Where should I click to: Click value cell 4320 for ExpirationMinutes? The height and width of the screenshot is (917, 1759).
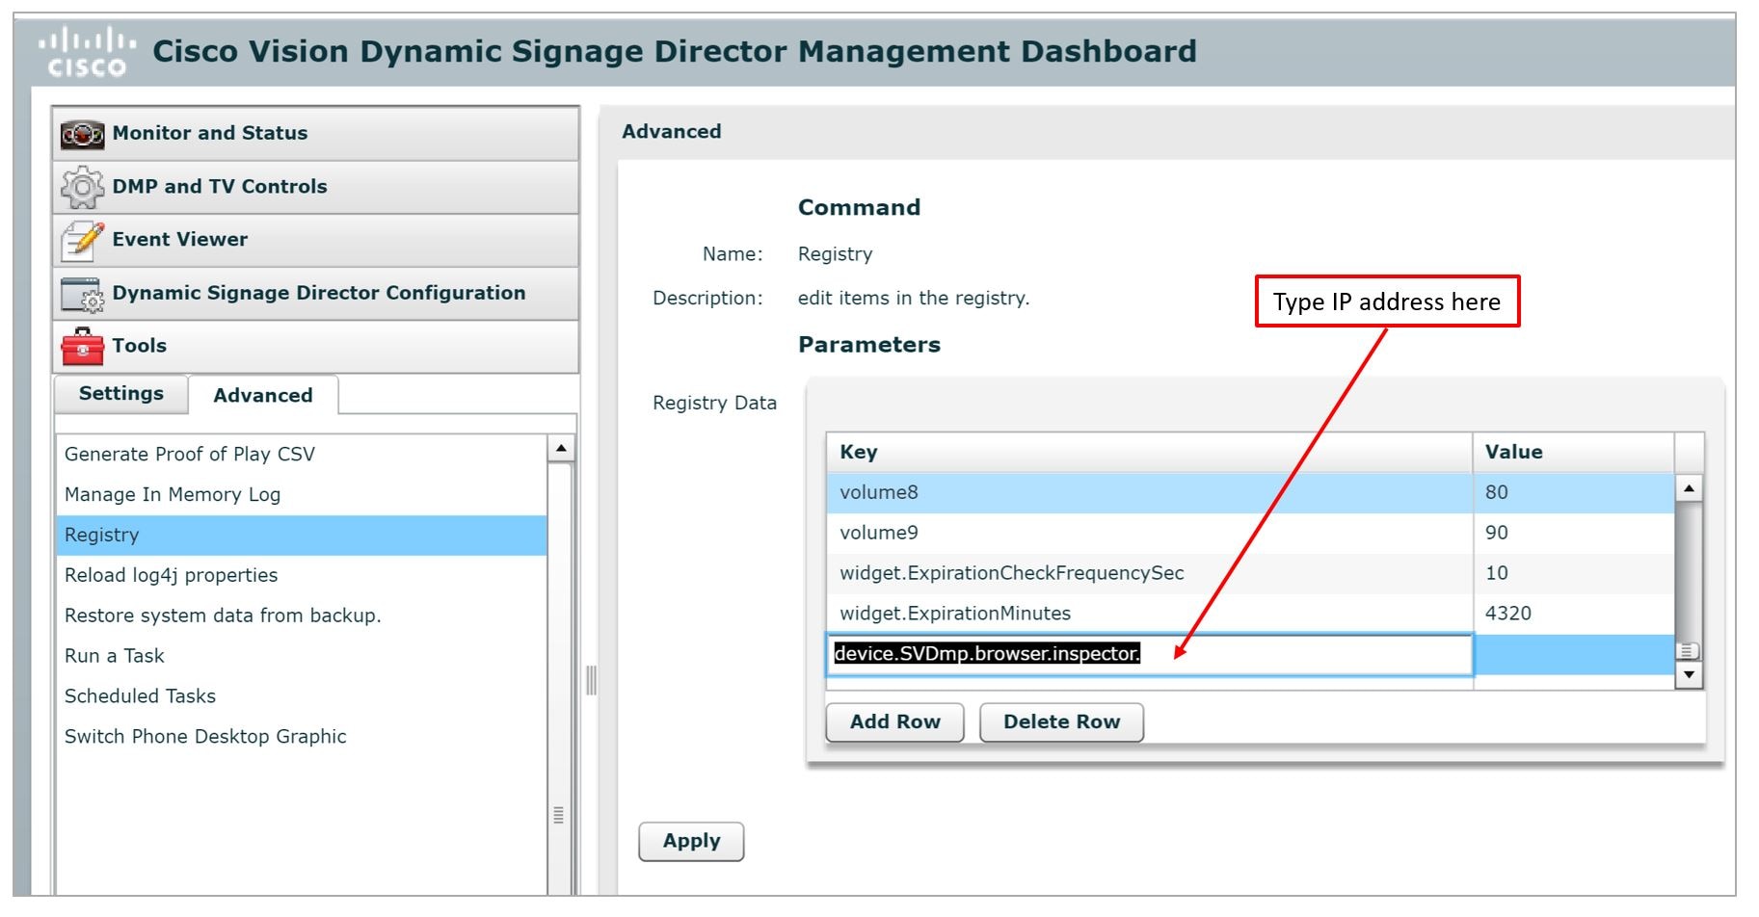click(1573, 615)
